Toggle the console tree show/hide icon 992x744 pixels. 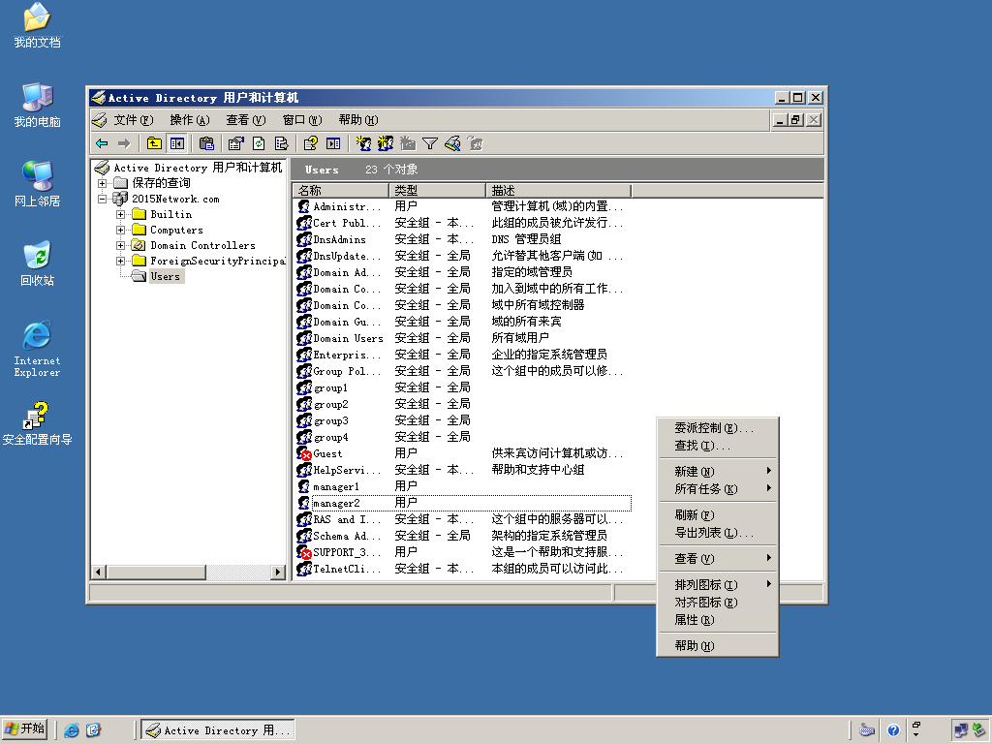pyautogui.click(x=177, y=143)
